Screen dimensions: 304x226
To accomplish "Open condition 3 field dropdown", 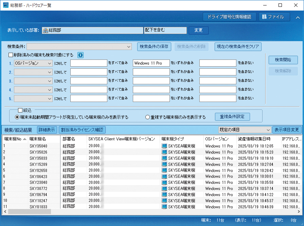I will (33, 81).
